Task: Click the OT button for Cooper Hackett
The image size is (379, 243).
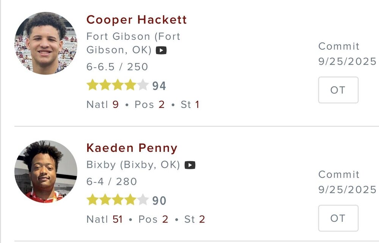Action: pyautogui.click(x=338, y=90)
